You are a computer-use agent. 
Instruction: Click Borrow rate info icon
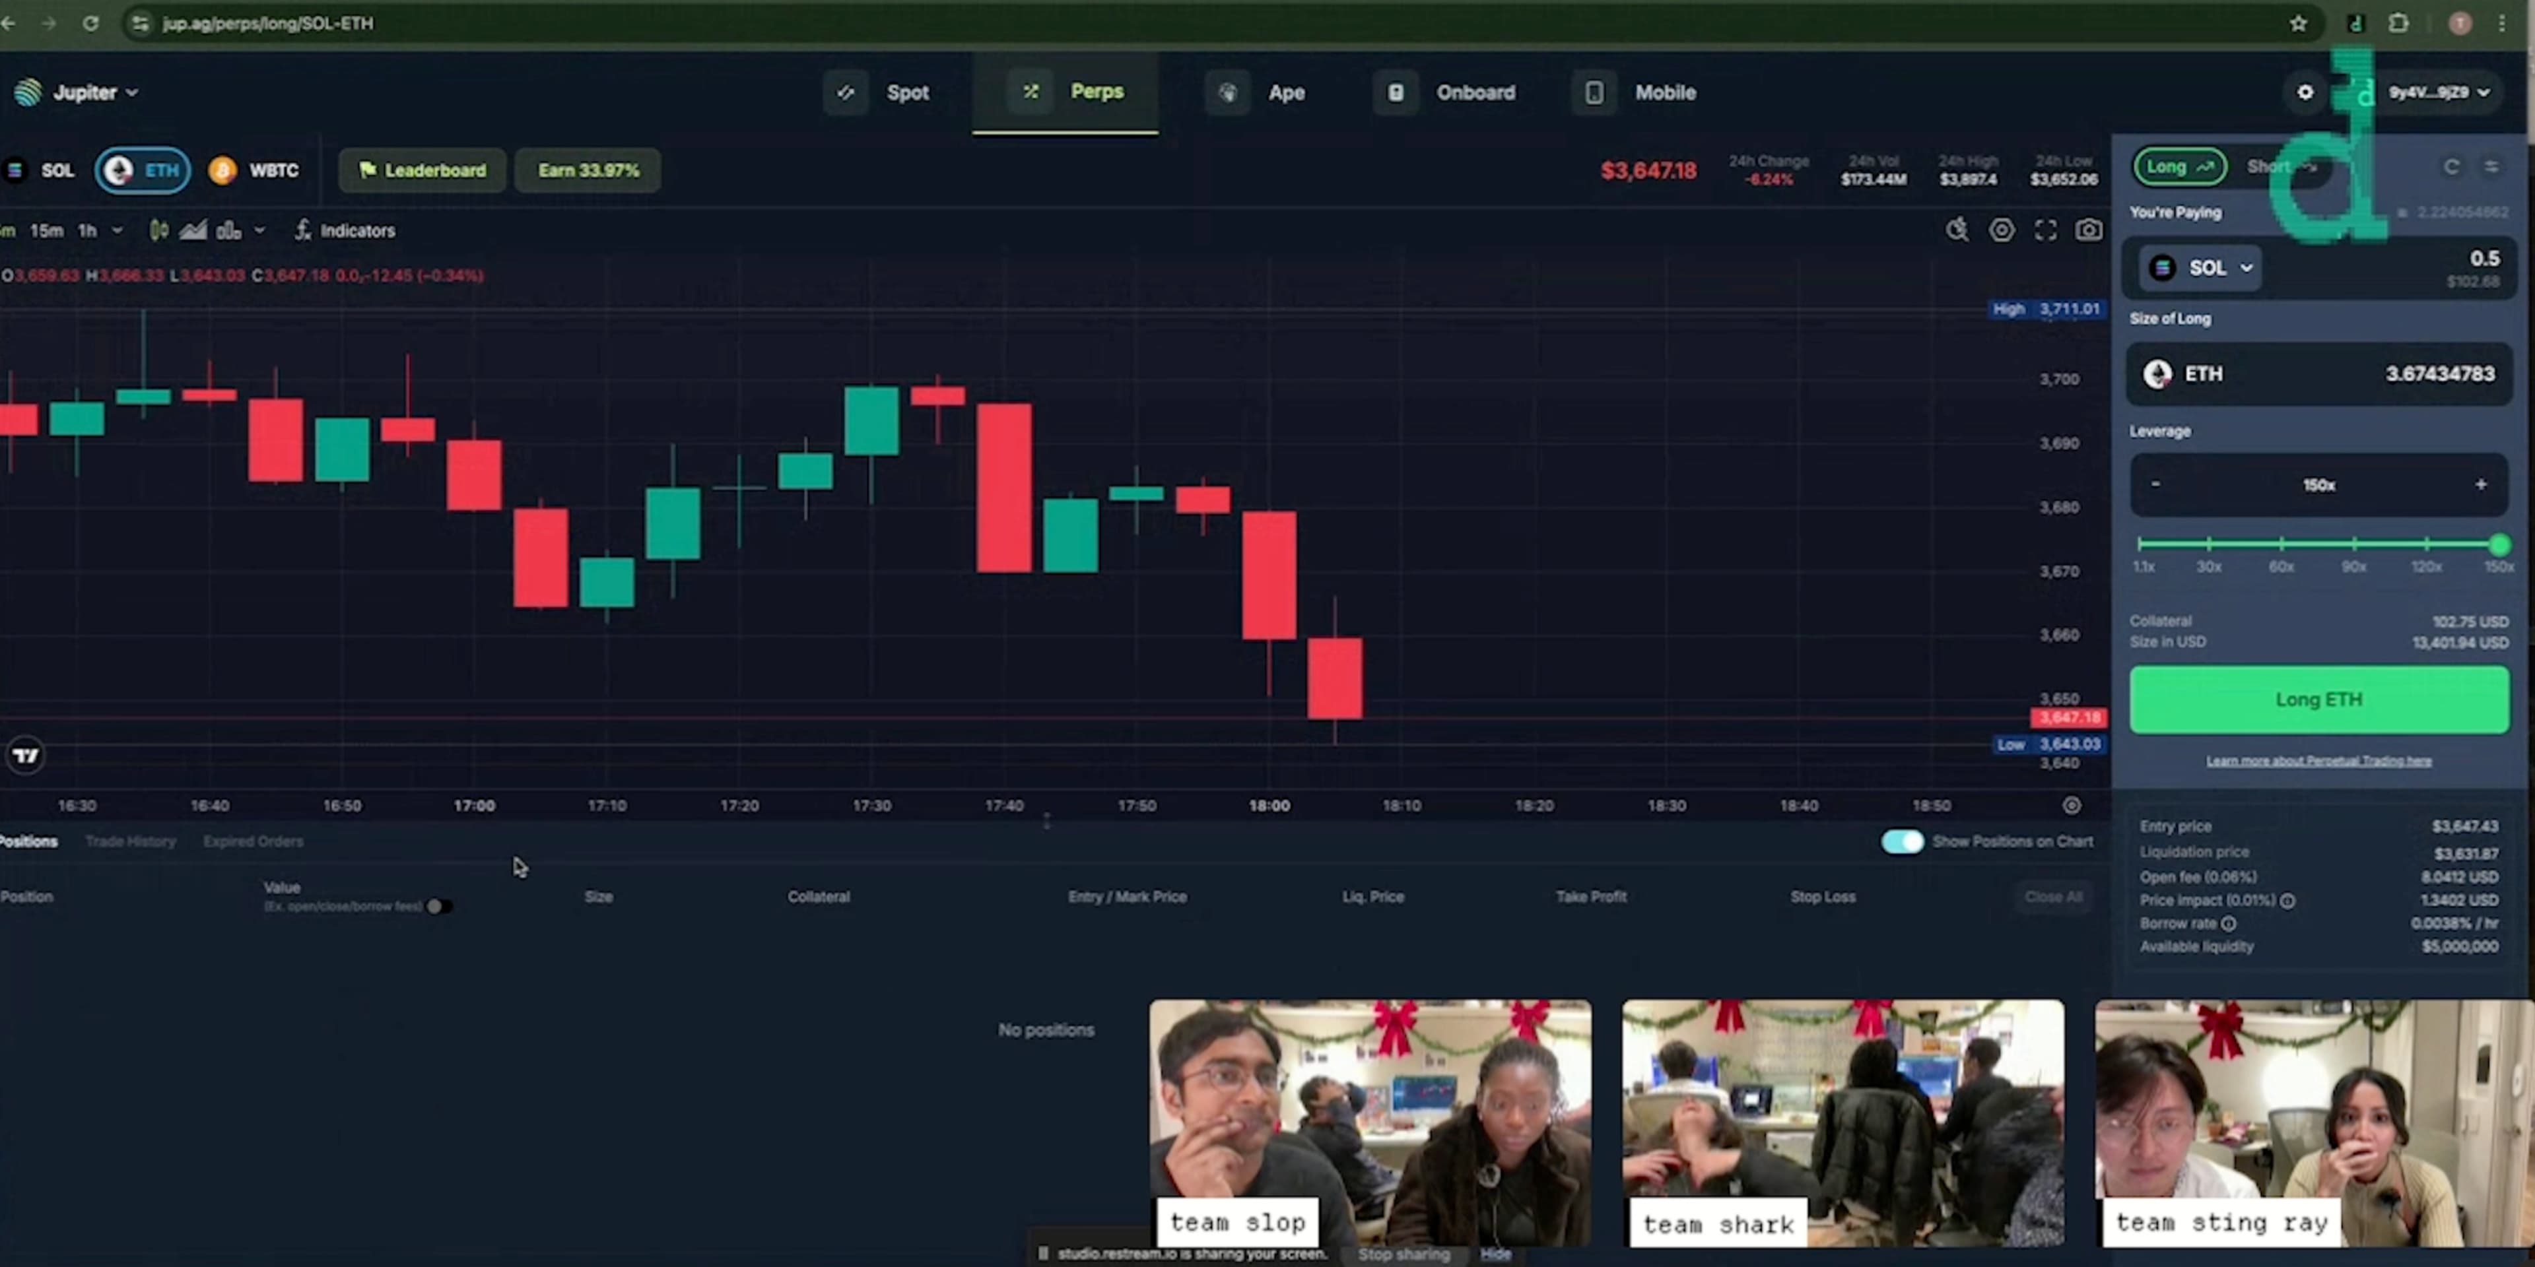2228,923
